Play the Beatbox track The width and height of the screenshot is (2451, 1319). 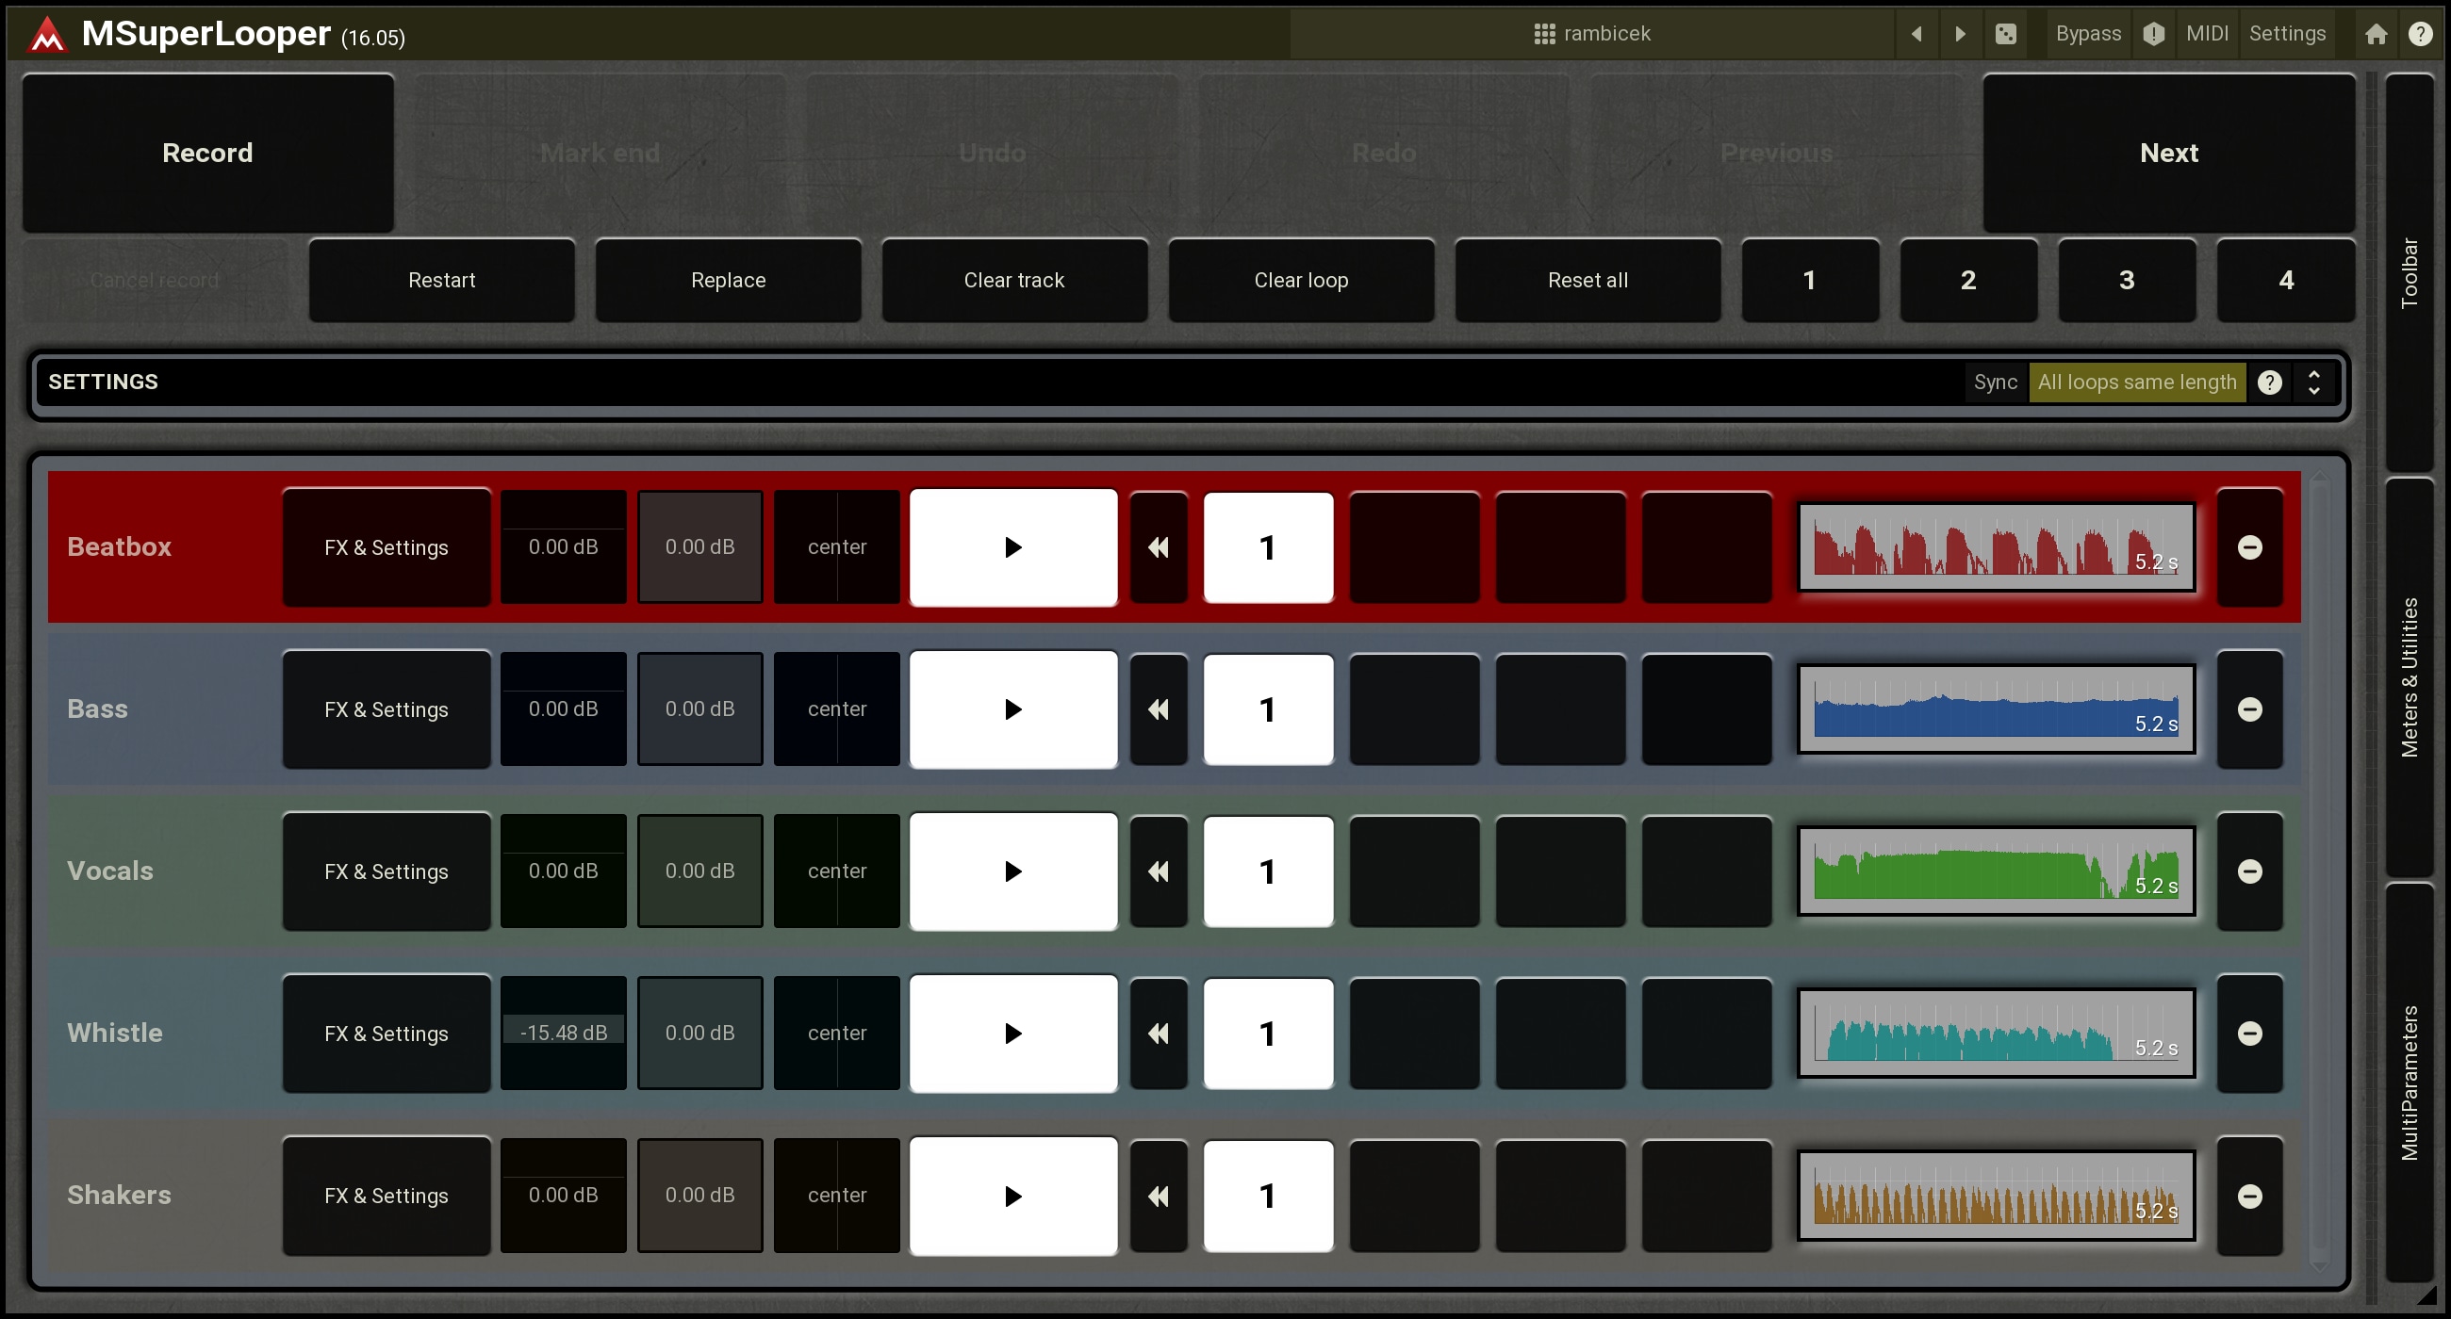pyautogui.click(x=1013, y=546)
